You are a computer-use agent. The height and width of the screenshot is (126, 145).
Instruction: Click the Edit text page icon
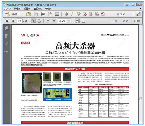click(x=50, y=14)
